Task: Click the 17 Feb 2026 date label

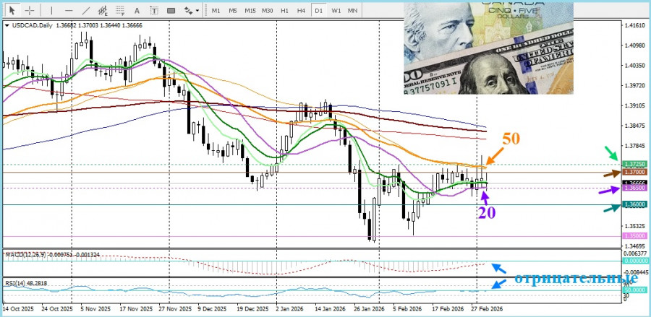Action: [x=447, y=309]
